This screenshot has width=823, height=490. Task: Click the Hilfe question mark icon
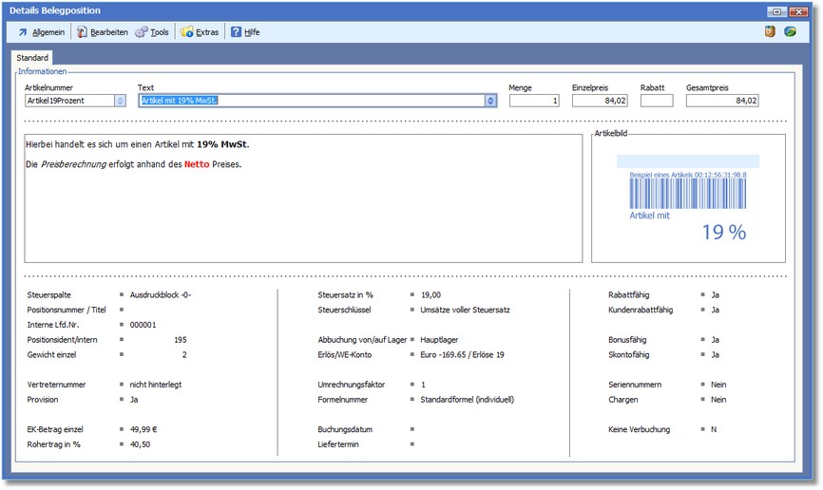pyautogui.click(x=236, y=32)
